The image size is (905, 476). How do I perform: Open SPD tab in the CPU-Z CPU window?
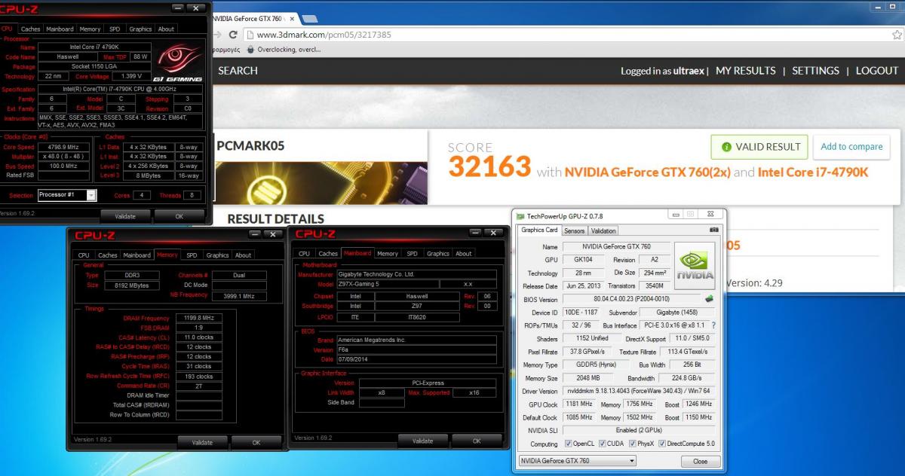115,29
